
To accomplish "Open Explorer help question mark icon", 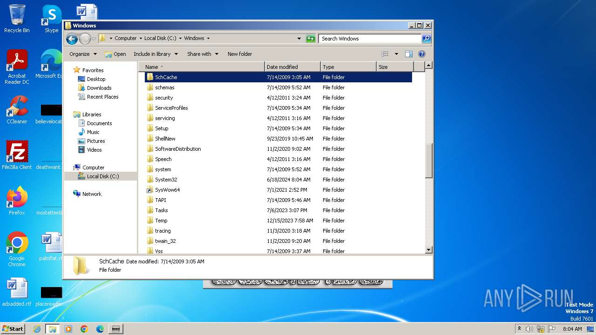I will point(422,54).
